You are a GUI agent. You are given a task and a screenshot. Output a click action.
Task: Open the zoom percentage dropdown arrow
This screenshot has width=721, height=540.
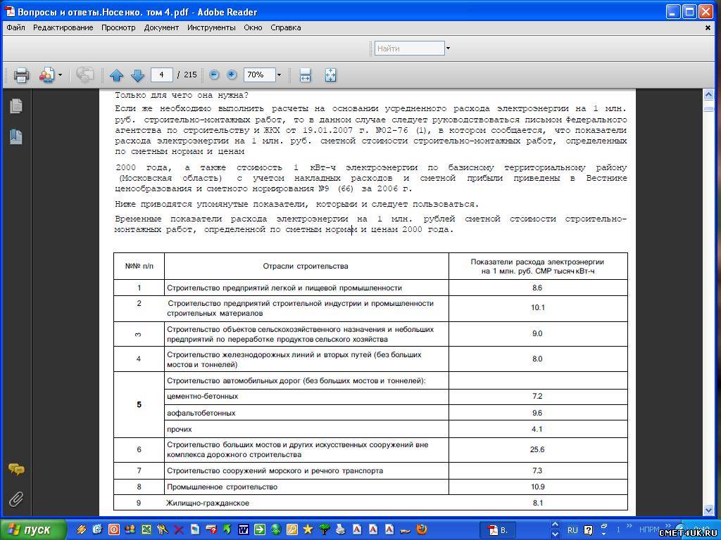pyautogui.click(x=279, y=75)
